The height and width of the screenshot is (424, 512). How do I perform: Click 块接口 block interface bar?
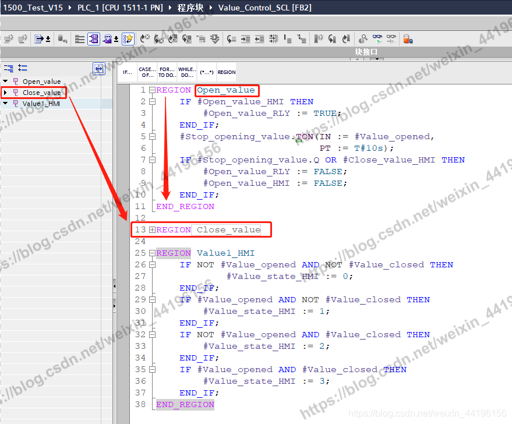(366, 52)
